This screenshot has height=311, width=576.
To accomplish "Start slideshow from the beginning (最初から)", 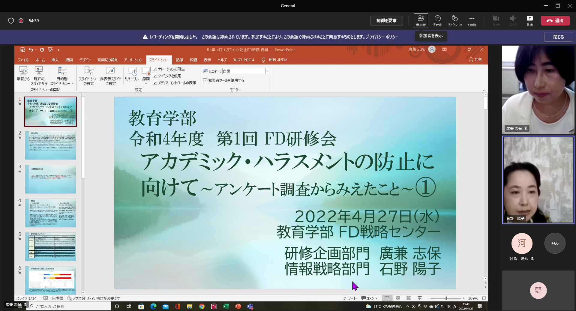I will point(23,75).
